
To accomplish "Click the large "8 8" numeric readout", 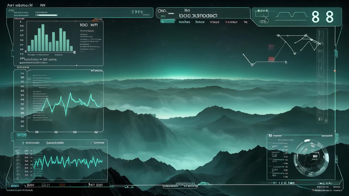I will click(323, 17).
